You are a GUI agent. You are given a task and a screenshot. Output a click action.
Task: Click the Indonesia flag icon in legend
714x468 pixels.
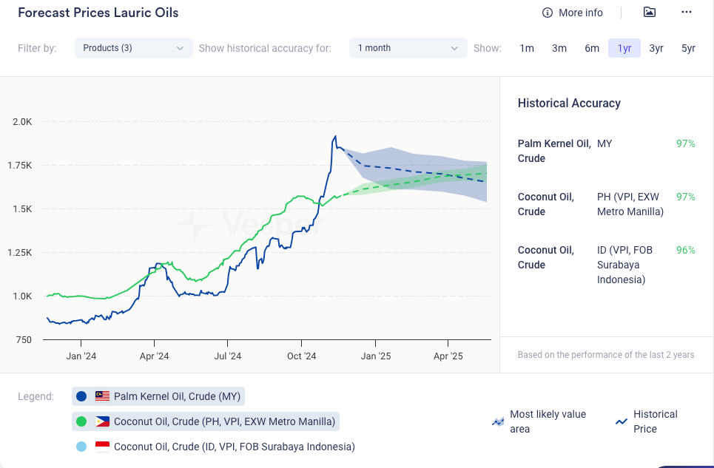(x=102, y=447)
